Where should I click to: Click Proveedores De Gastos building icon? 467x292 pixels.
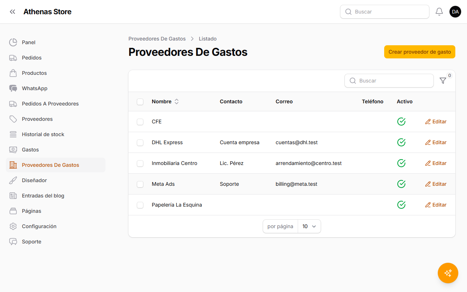[x=13, y=165]
